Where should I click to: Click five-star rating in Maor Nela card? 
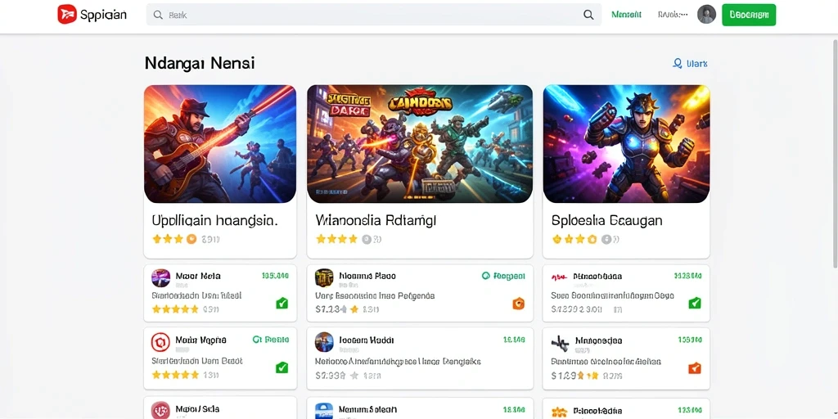point(175,309)
